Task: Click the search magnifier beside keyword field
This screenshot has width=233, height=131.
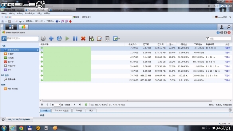Action: (x=4, y=39)
